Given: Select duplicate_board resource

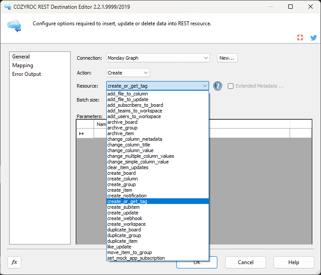Looking at the screenshot, I should [158, 230].
